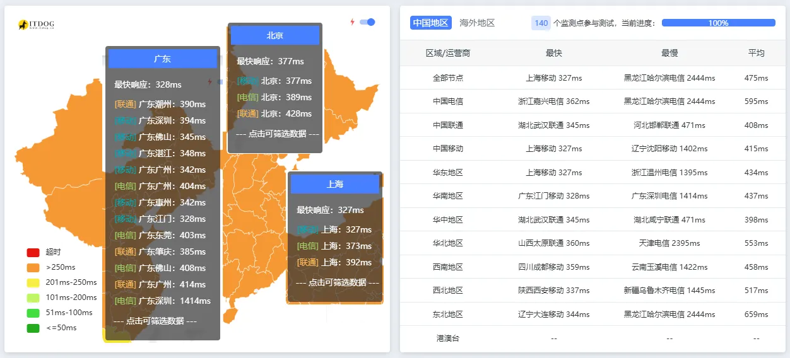Click the 区域/运营商 column header
The image size is (790, 358).
click(448, 53)
